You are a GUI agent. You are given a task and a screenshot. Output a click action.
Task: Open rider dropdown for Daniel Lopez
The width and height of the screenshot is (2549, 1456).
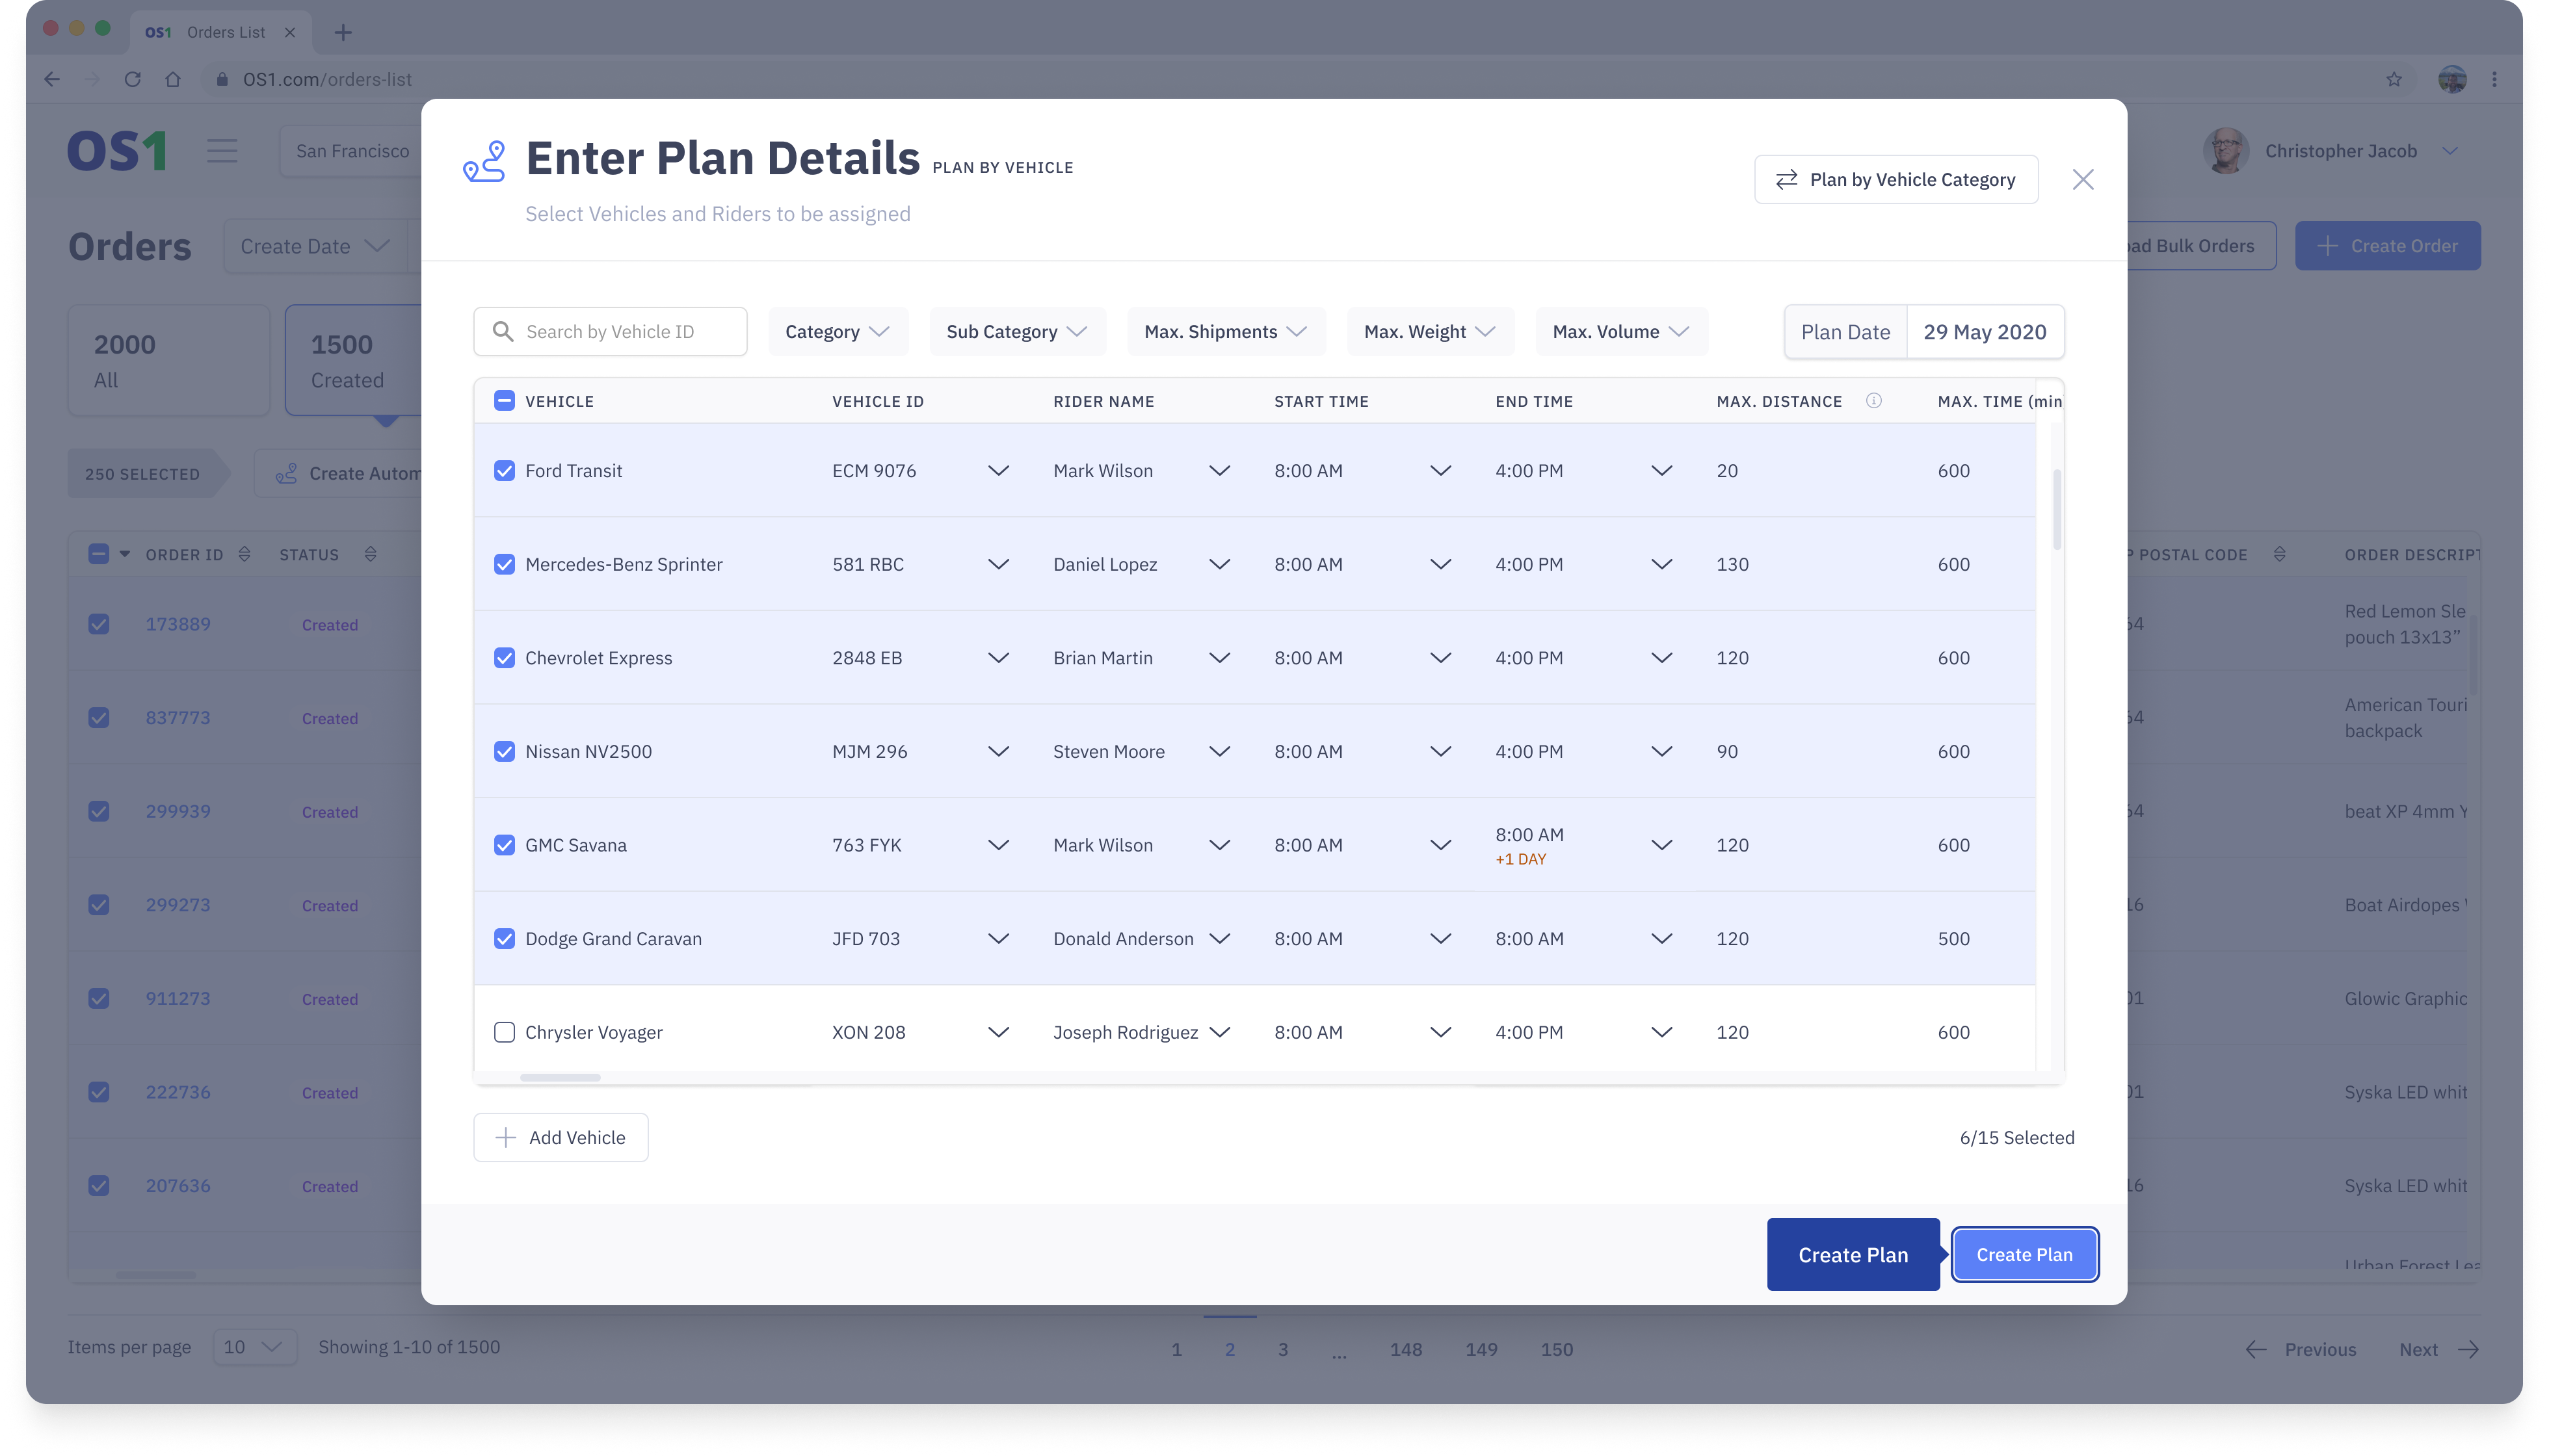(1219, 564)
